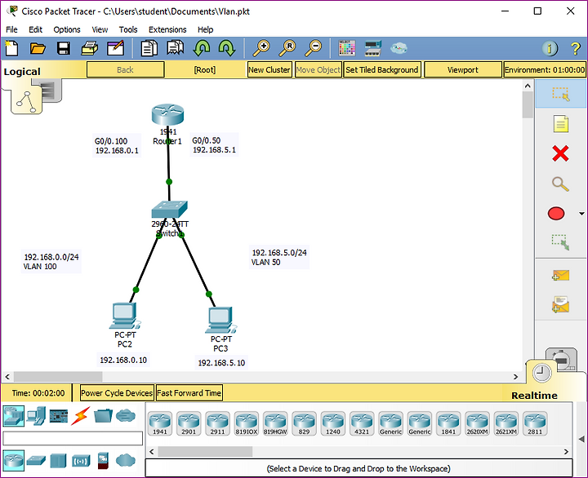Click the Print icon
The height and width of the screenshot is (478, 588).
tap(90, 48)
